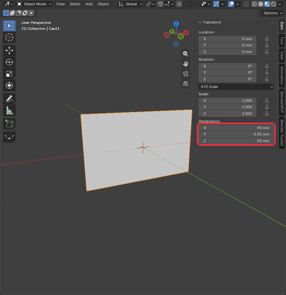This screenshot has height=295, width=286.
Task: Switch to the BlenderMCP sidebar tab
Action: (x=282, y=102)
